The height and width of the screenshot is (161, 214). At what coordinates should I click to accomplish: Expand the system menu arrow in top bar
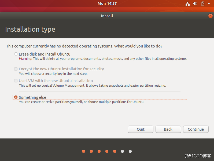tap(209, 3)
